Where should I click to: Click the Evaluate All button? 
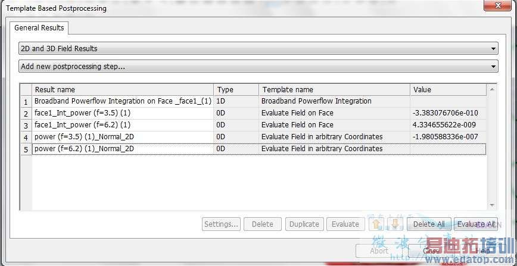[475, 224]
